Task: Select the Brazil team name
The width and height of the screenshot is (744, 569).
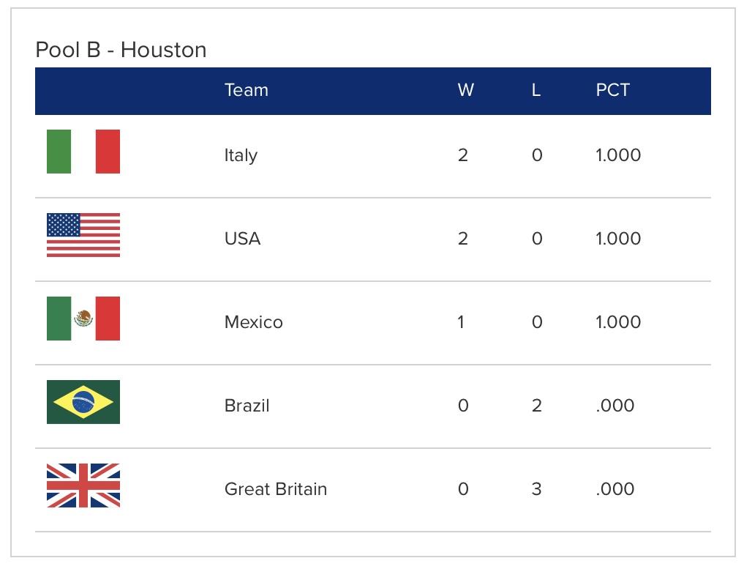Action: coord(247,406)
